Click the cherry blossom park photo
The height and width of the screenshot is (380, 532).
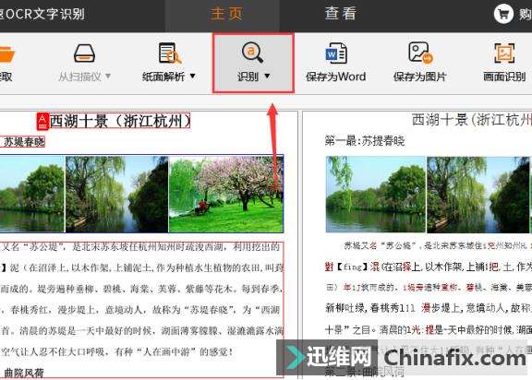[x=226, y=194]
